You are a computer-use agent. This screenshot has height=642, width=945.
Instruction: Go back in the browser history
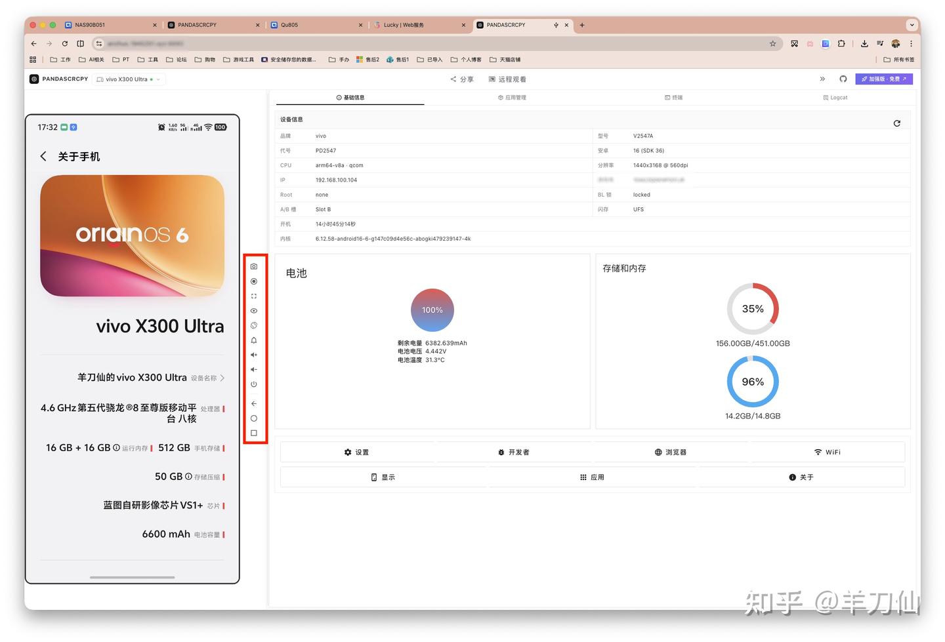33,43
